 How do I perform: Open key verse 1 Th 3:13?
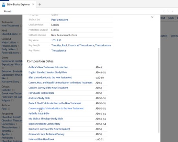pyautogui.click(x=56, y=40)
